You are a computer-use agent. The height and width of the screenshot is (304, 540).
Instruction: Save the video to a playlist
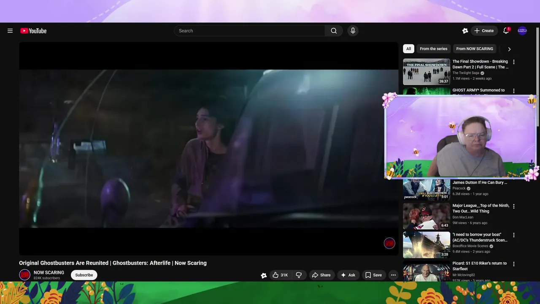(x=373, y=275)
